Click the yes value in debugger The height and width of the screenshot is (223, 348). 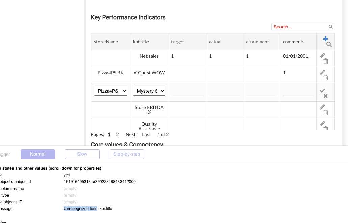(x=67, y=175)
